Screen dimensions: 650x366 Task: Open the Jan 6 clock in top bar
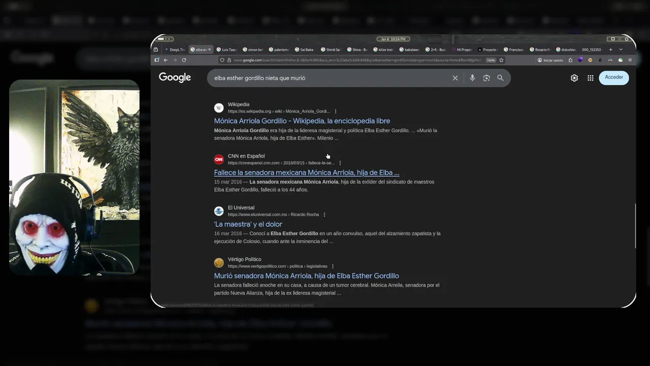point(394,39)
